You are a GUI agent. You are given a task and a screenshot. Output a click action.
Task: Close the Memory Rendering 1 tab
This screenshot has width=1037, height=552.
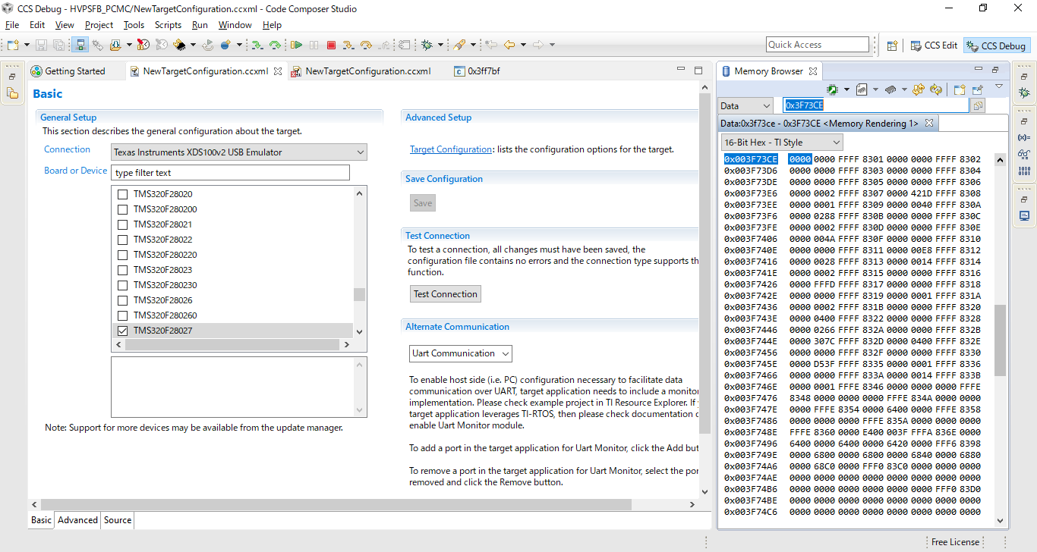click(928, 123)
